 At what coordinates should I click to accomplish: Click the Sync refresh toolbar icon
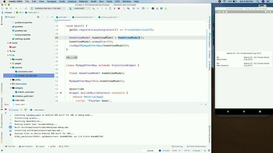[x=11, y=8]
